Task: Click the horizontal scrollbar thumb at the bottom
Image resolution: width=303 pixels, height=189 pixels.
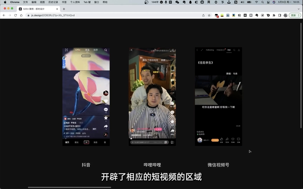Action: tap(69, 187)
